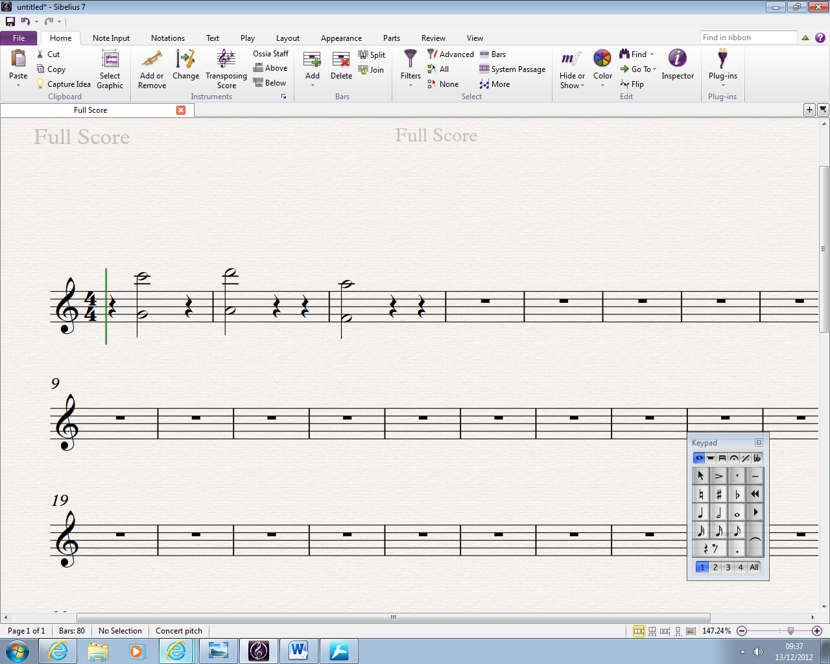The height and width of the screenshot is (664, 830).
Task: Click the rest button on keypad
Action: coord(710,549)
